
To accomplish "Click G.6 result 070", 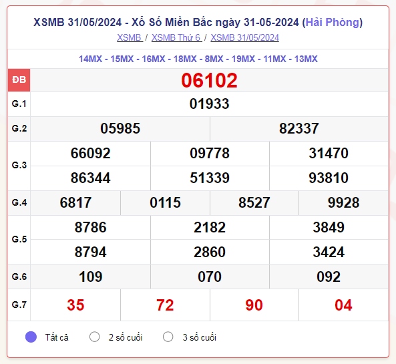I will (210, 277).
